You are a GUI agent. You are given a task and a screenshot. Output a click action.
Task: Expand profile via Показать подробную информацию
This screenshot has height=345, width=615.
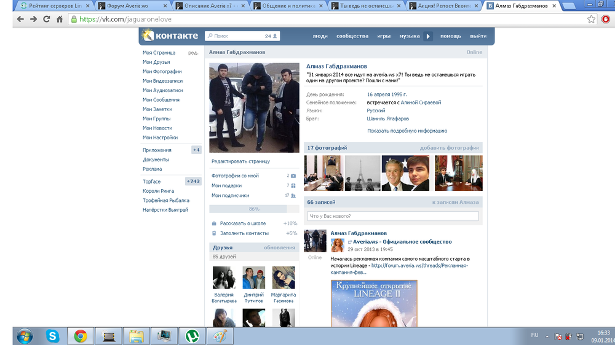(x=407, y=131)
